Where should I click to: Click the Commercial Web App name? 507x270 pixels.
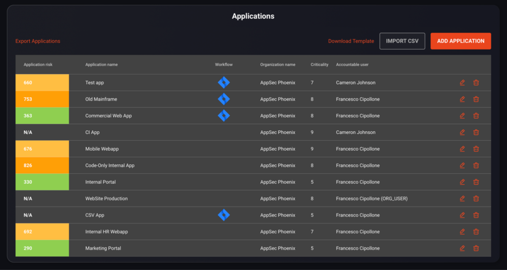(x=108, y=115)
